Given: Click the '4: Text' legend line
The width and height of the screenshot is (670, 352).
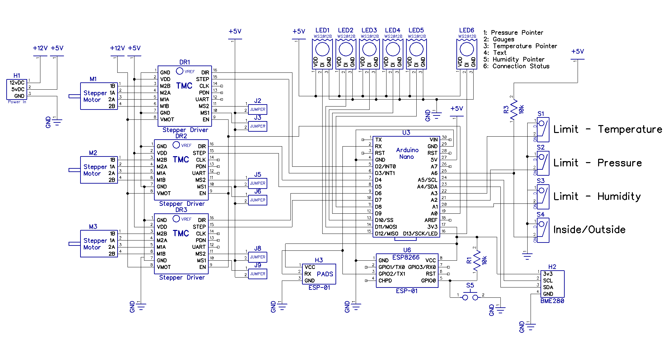Looking at the screenshot, I should pos(495,53).
